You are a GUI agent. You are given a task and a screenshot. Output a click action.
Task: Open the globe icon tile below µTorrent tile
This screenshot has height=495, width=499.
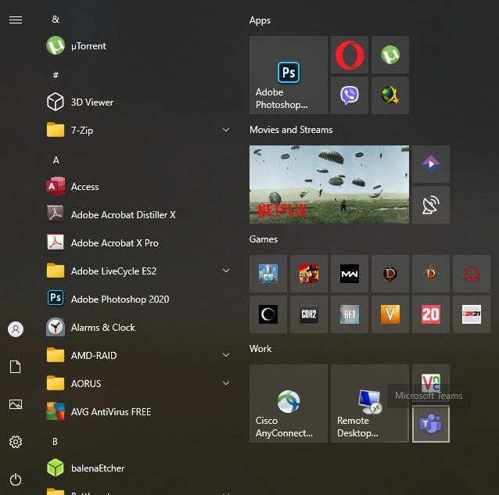click(x=390, y=95)
